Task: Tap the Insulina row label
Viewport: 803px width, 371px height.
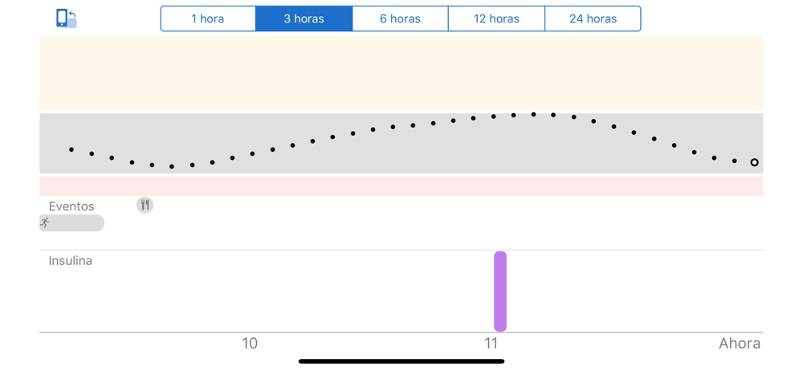Action: (x=71, y=261)
